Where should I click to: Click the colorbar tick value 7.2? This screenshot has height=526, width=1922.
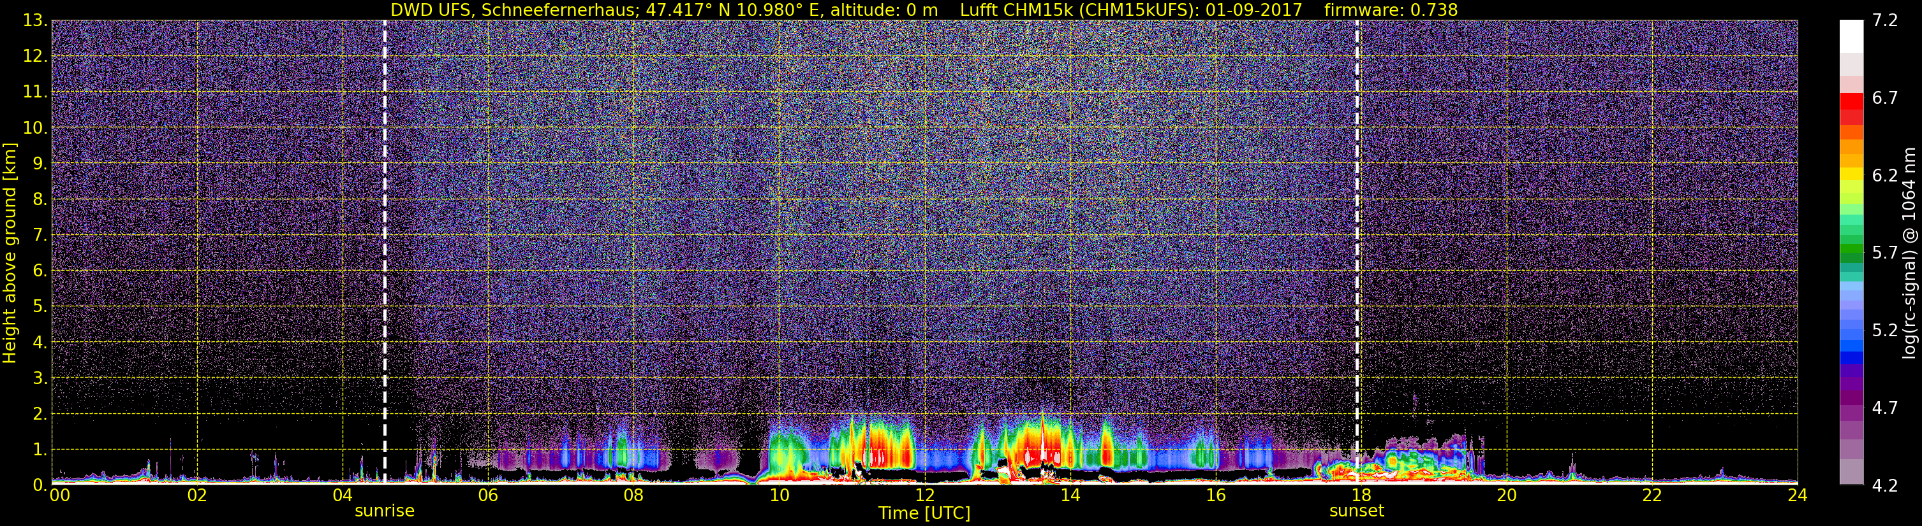tap(1885, 21)
